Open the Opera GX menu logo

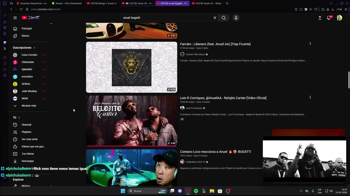click(5, 3)
